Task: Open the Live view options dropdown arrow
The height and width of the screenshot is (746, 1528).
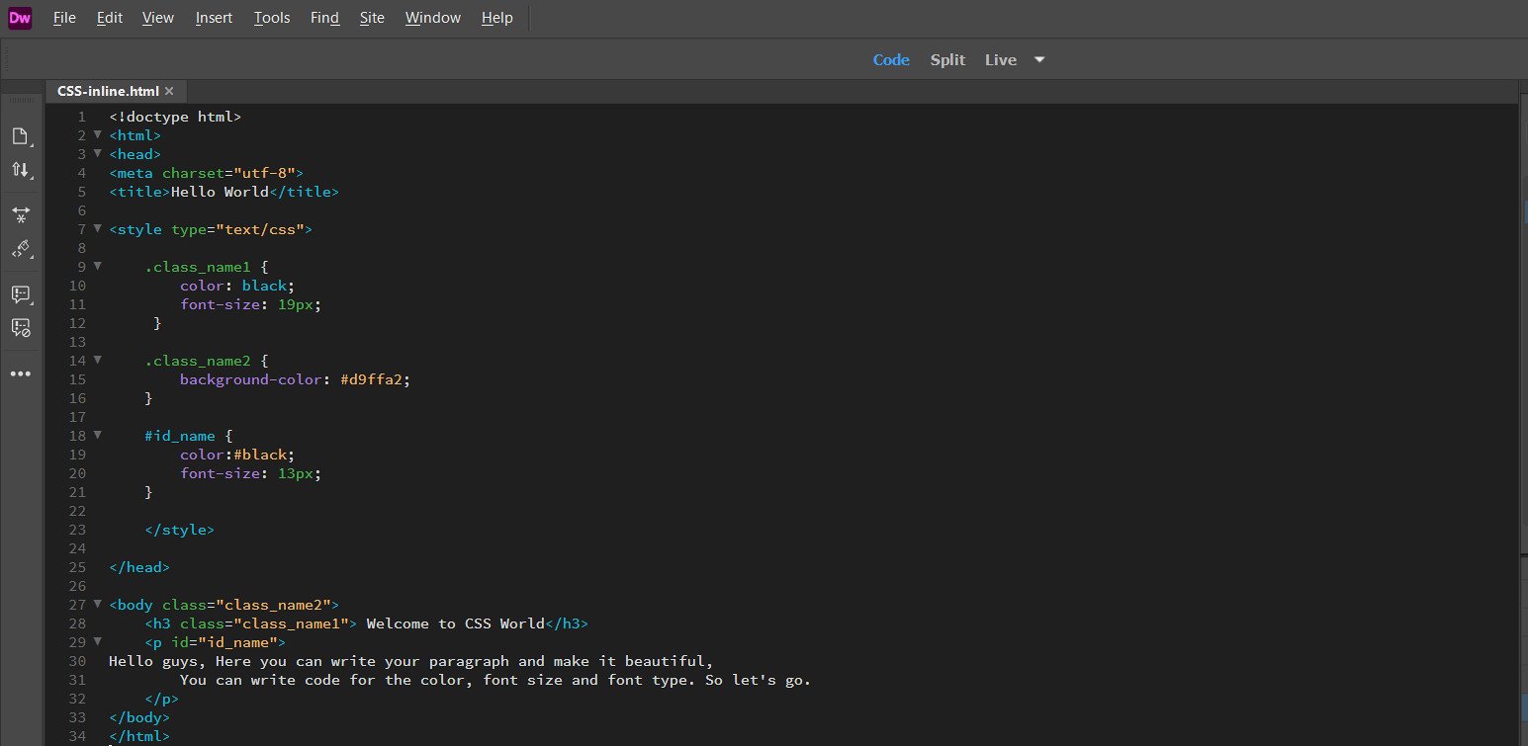Action: point(1039,59)
